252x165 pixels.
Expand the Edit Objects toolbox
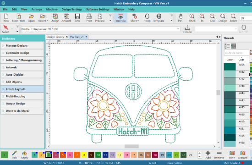[22, 82]
